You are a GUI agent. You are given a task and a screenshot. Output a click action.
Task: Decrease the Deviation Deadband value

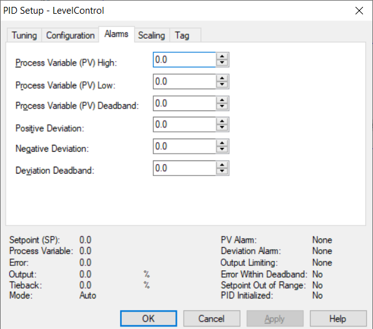pos(222,171)
